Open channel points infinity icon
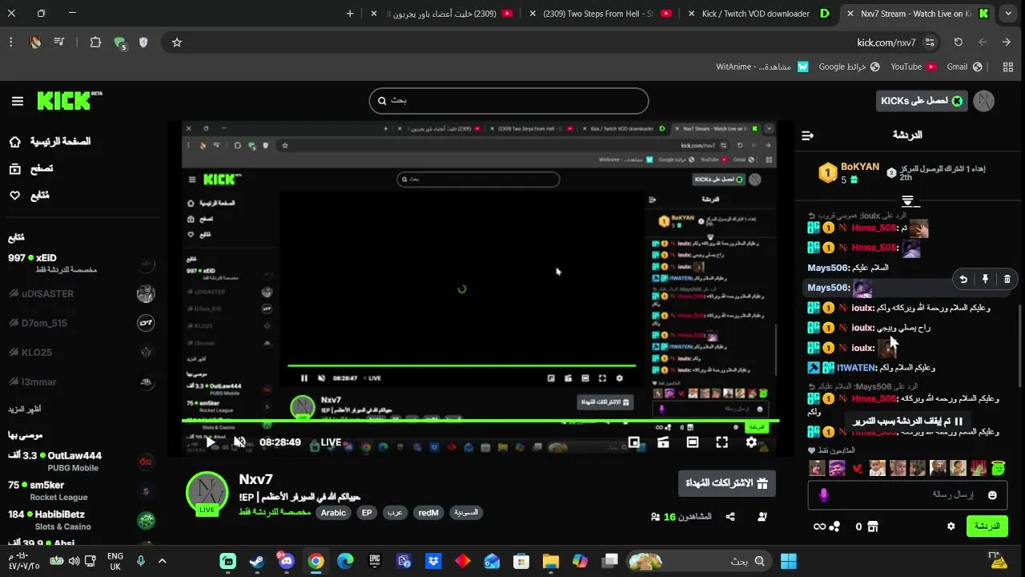 (826, 527)
